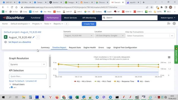Viewport: 178px width, 100px height.
Task: Focus the KPI Quick filter field
Action: (28, 76)
